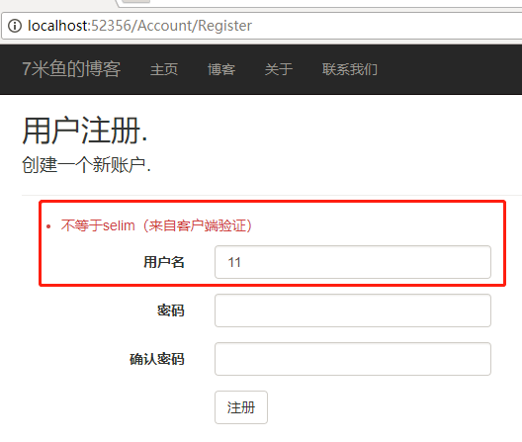Focus the 用户名 input field
Image resolution: width=522 pixels, height=442 pixels.
(353, 262)
